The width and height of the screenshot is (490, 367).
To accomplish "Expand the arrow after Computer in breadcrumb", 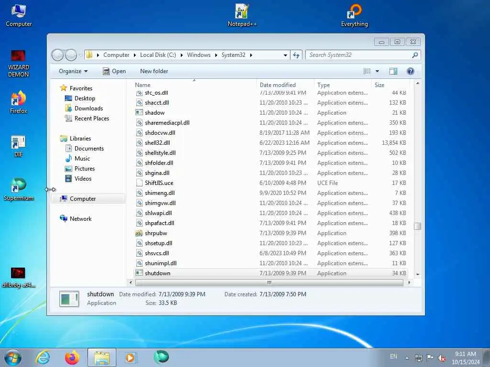I will point(134,55).
